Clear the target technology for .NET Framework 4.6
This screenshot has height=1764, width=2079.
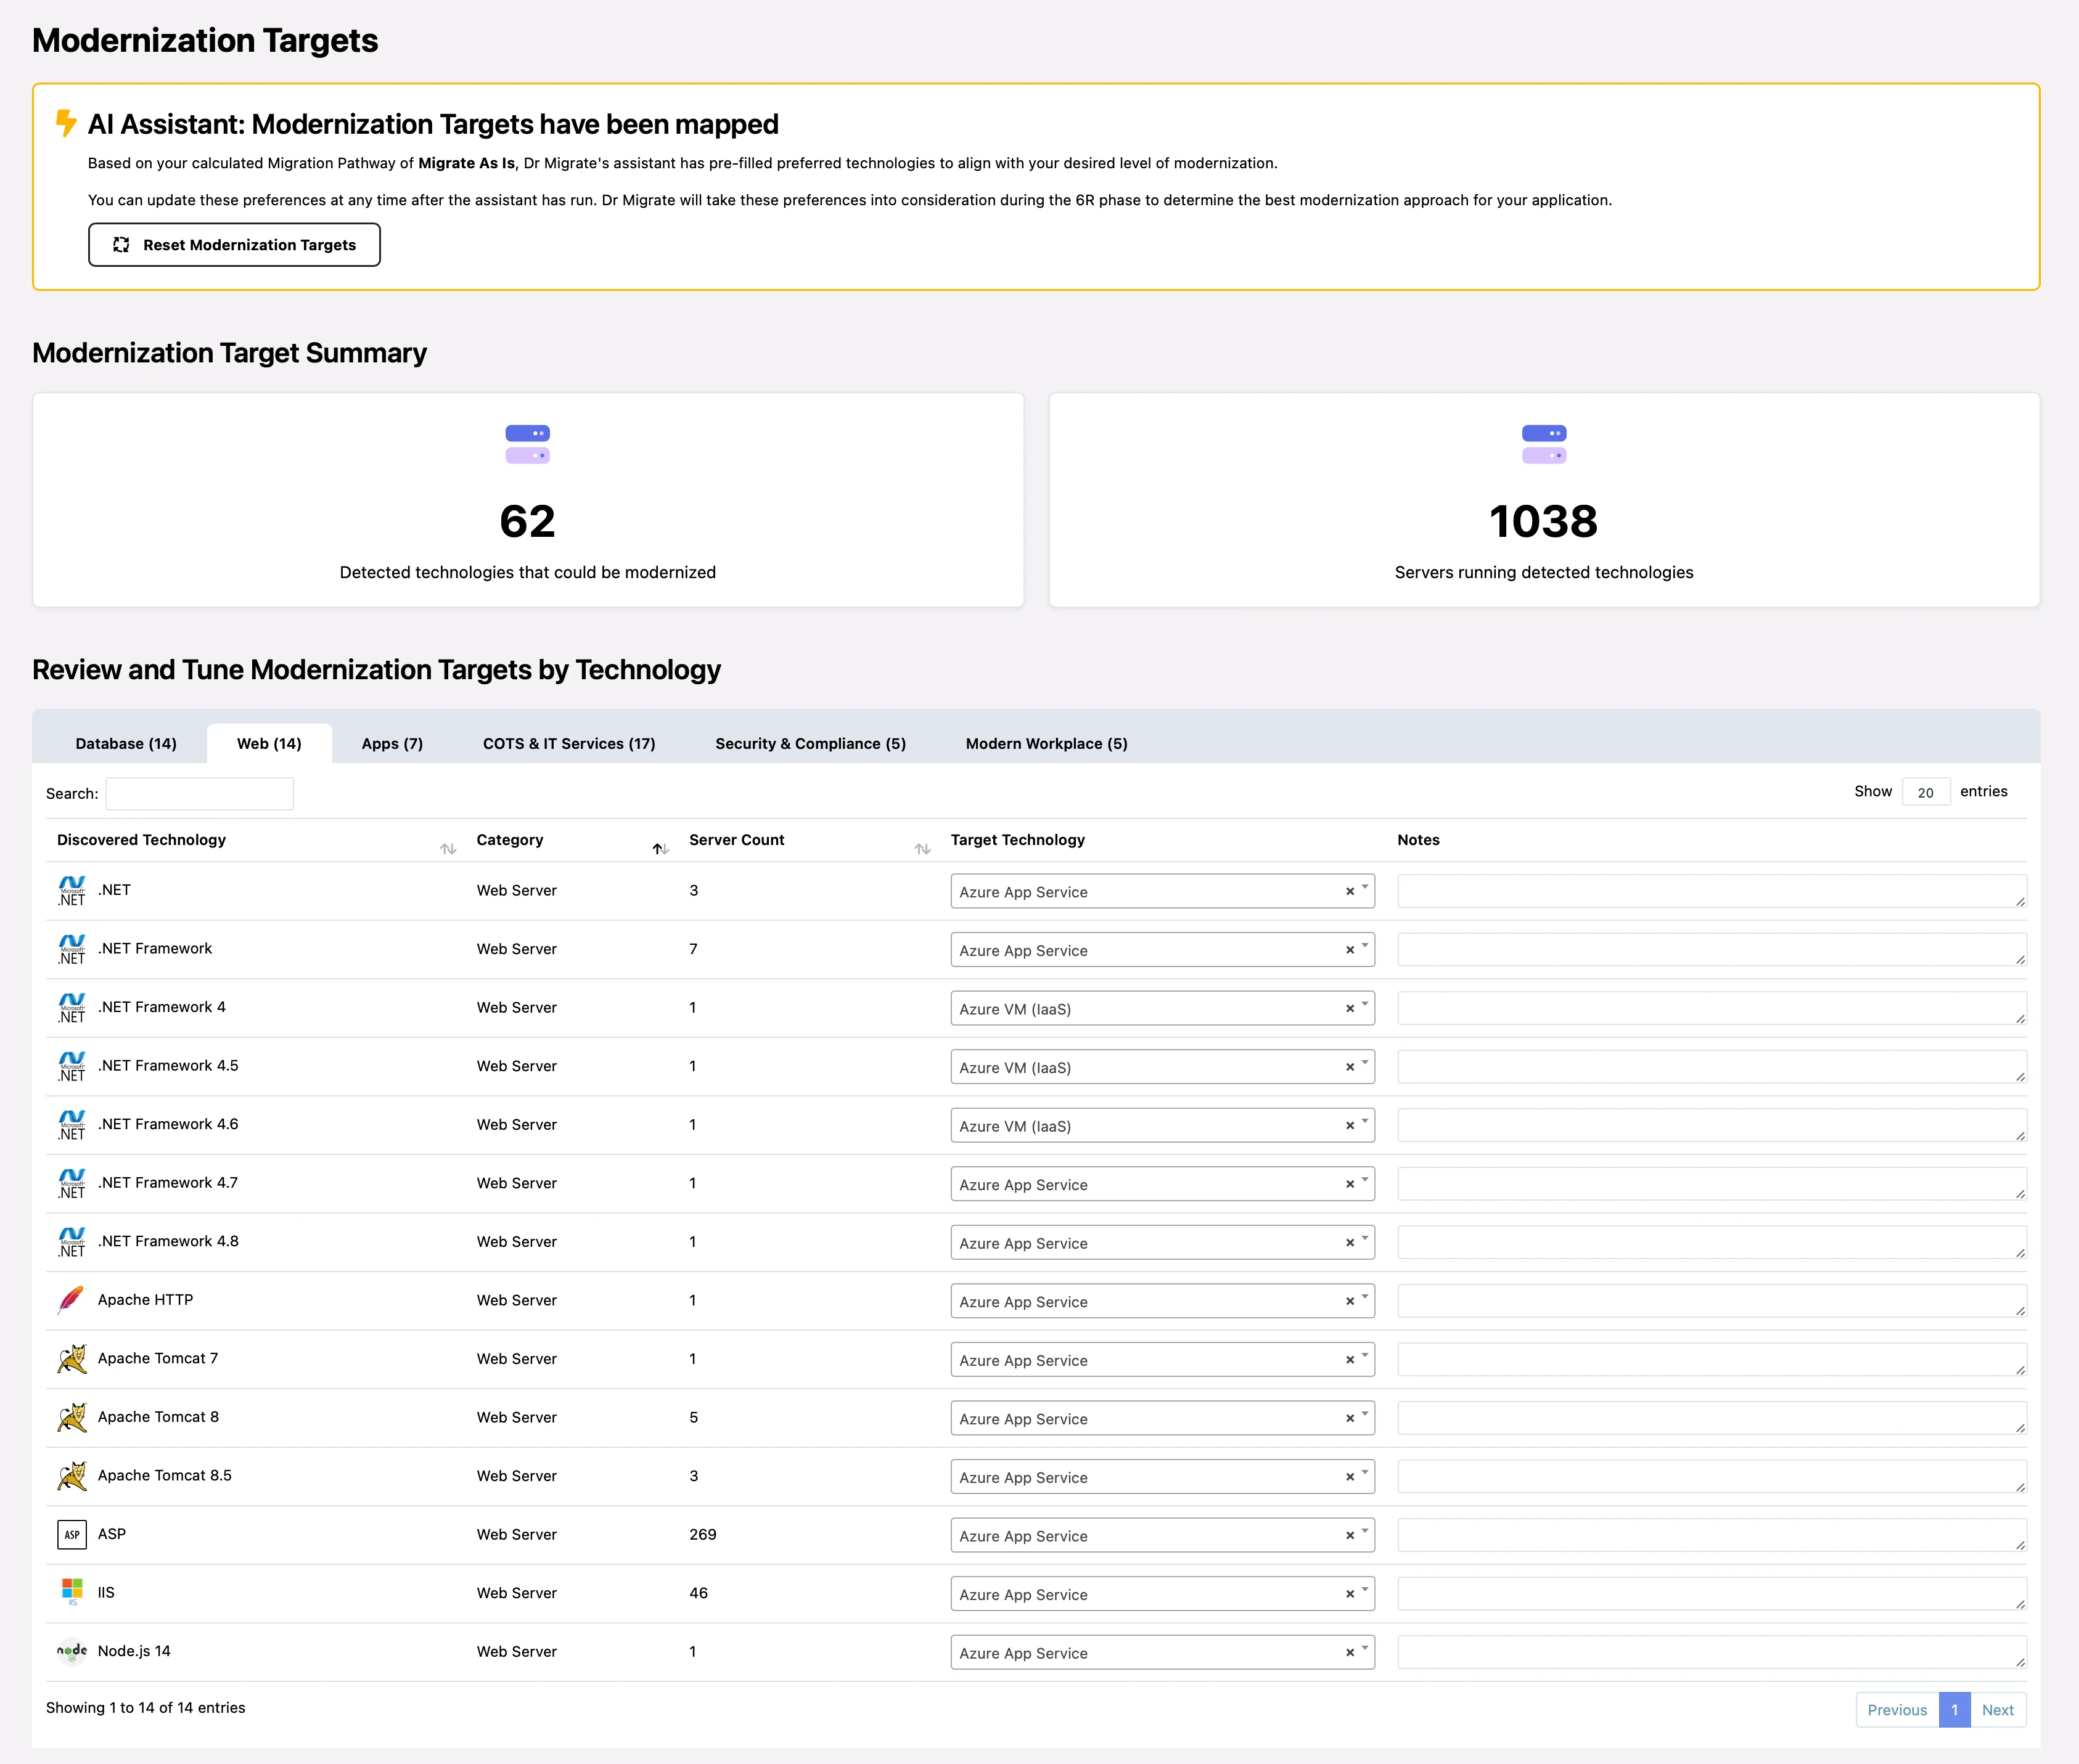1350,1126
